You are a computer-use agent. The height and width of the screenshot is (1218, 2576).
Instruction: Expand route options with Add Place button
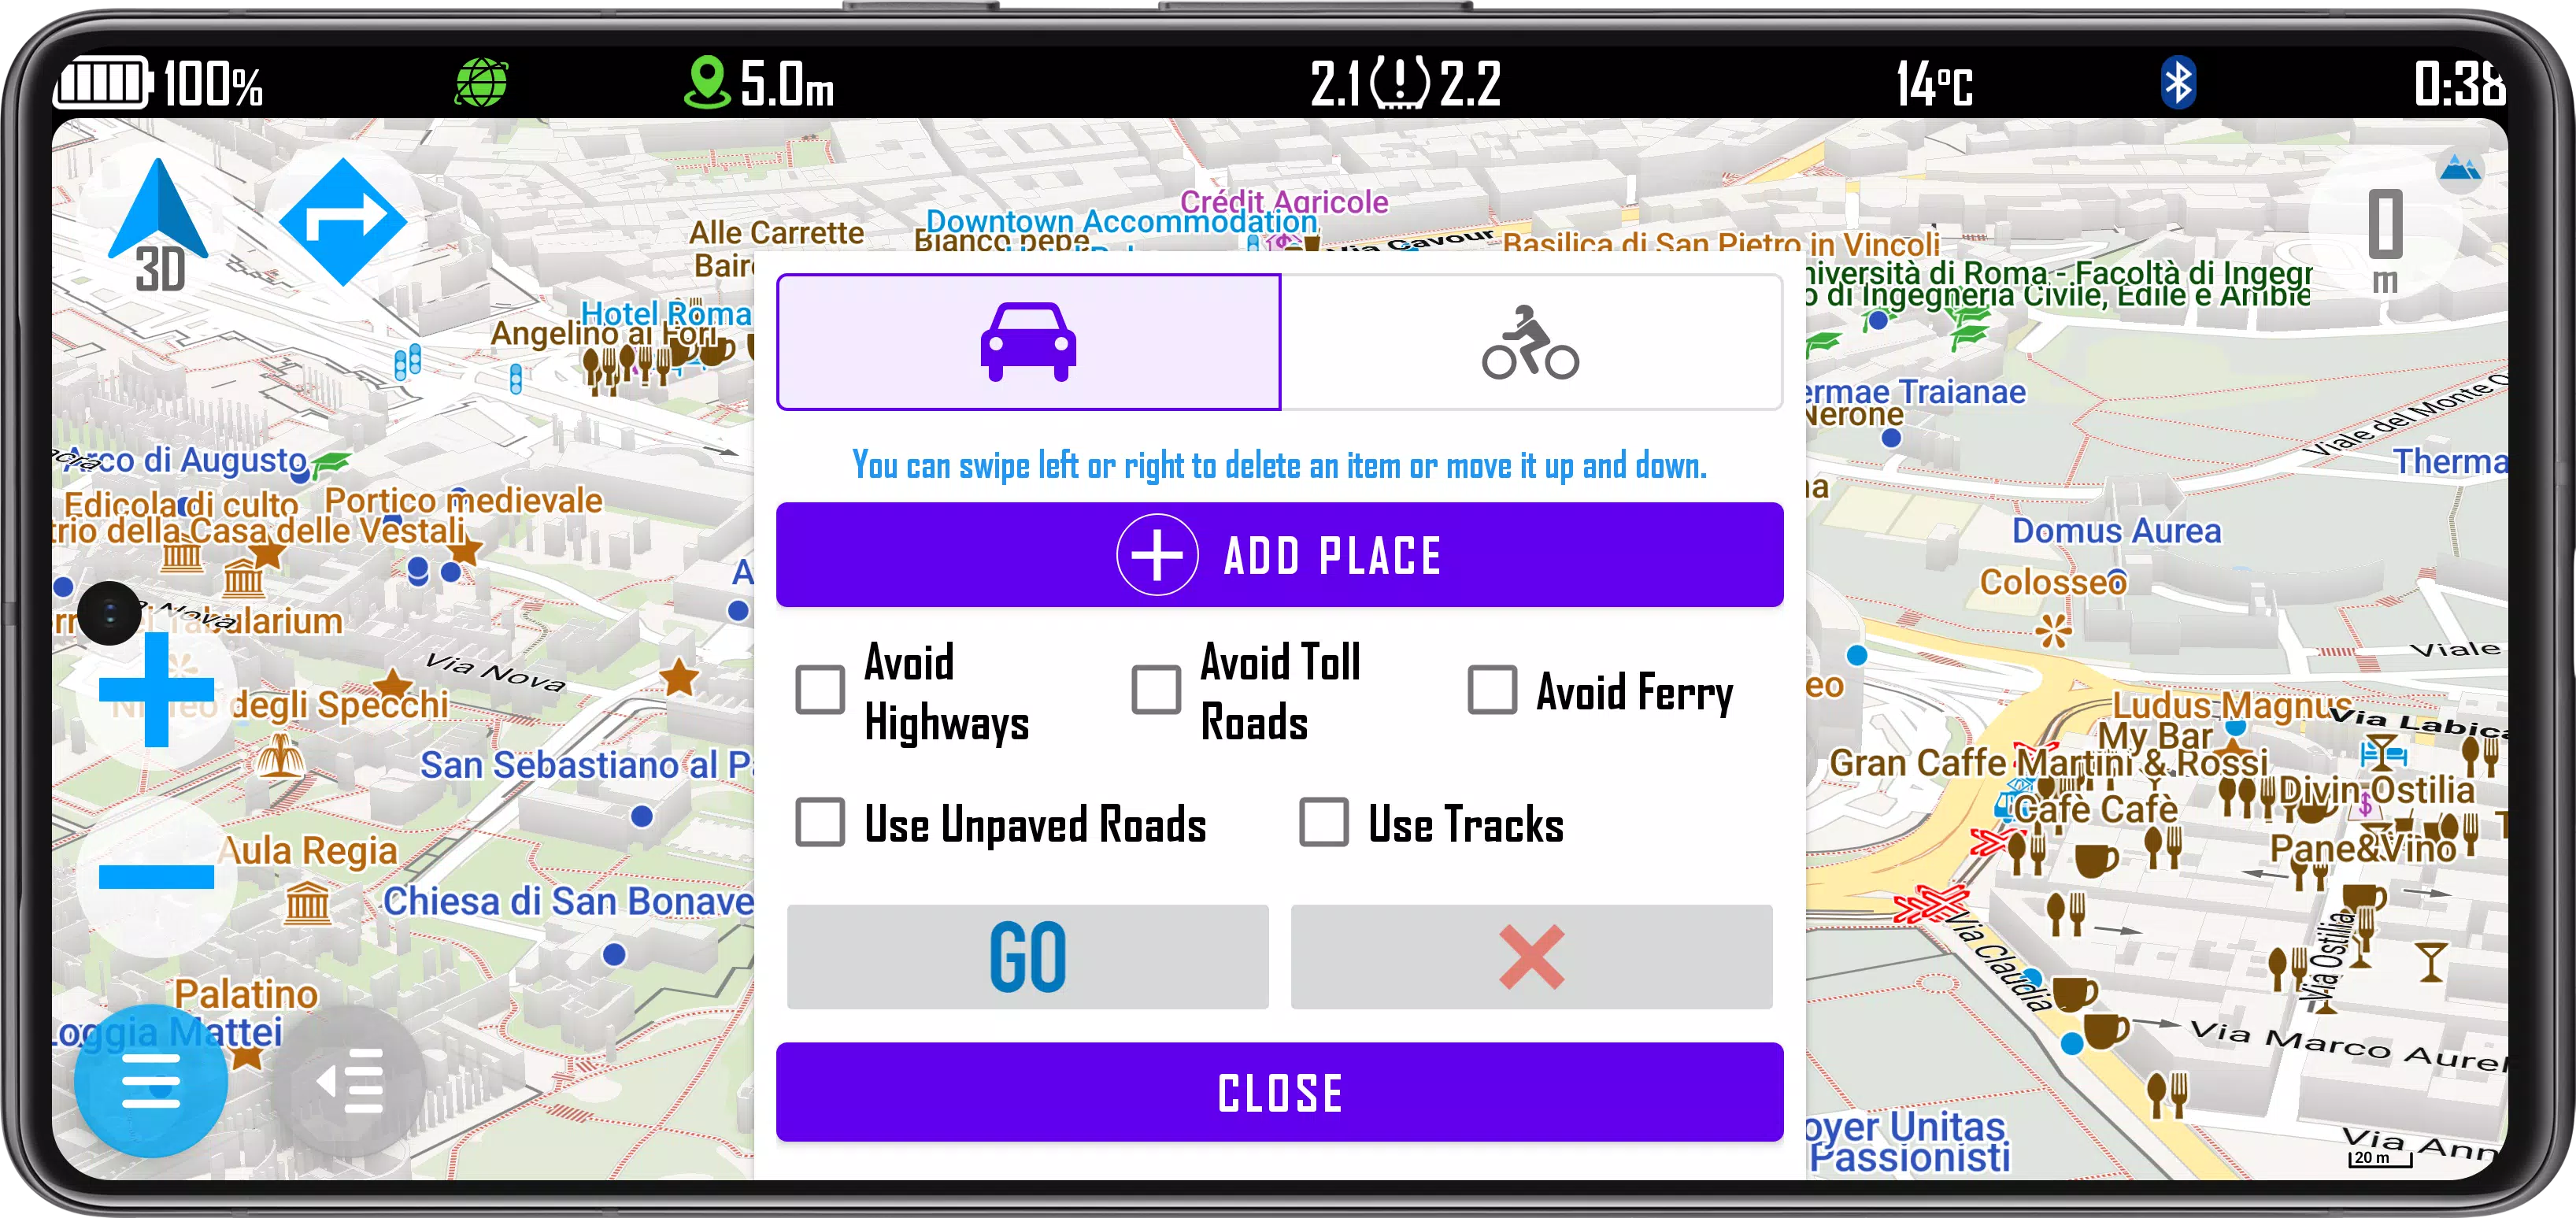(1282, 556)
